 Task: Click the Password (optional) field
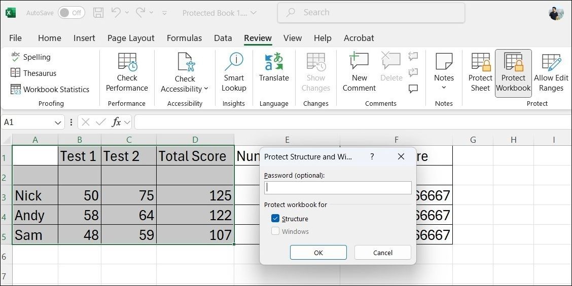click(338, 188)
